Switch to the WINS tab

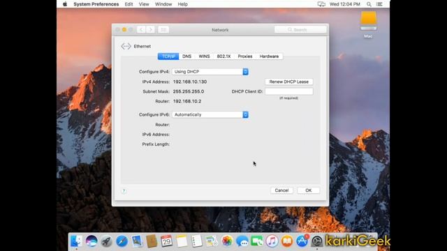204,56
